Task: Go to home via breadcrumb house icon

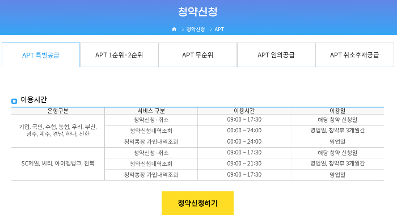Action: coord(174,29)
